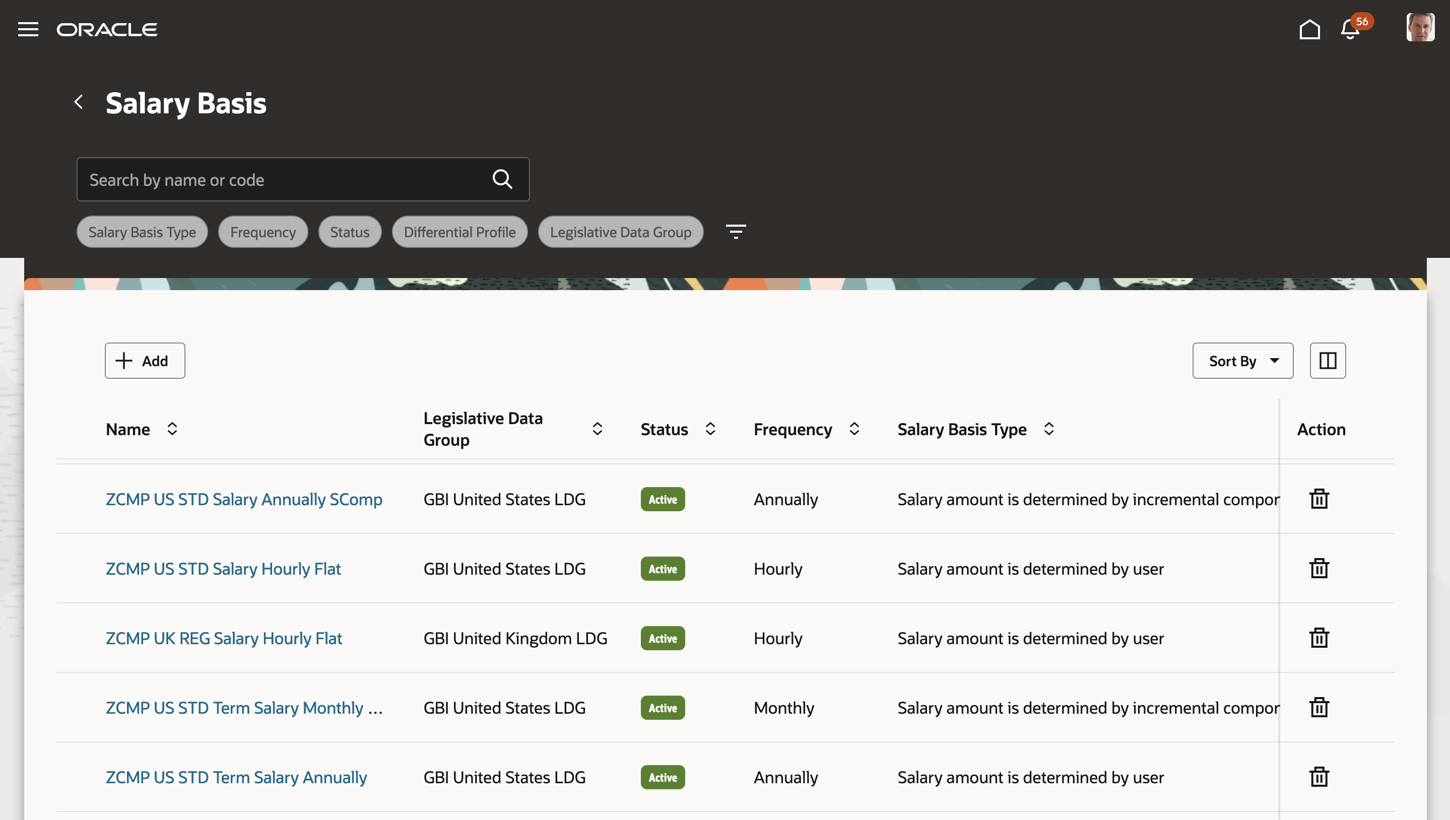This screenshot has width=1450, height=820.
Task: Sort by Legislative Data Group column
Action: point(598,429)
